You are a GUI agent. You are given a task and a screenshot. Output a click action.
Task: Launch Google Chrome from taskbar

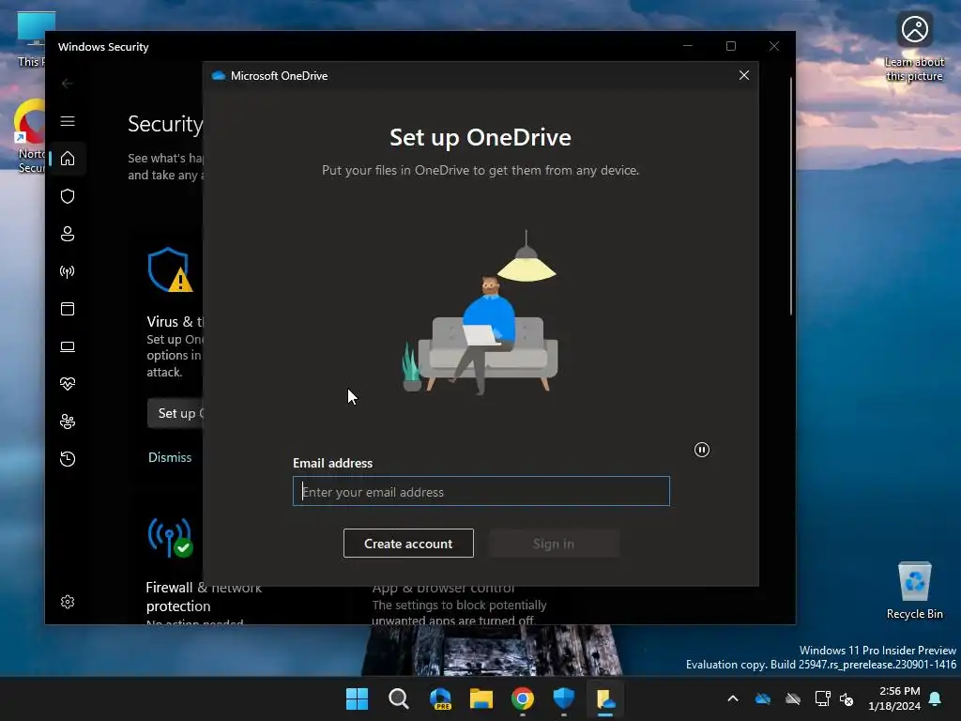click(522, 698)
